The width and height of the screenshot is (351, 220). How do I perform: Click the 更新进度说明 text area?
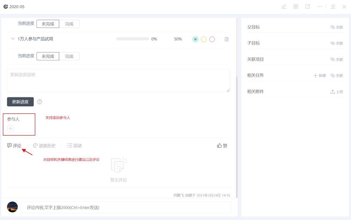point(119,80)
